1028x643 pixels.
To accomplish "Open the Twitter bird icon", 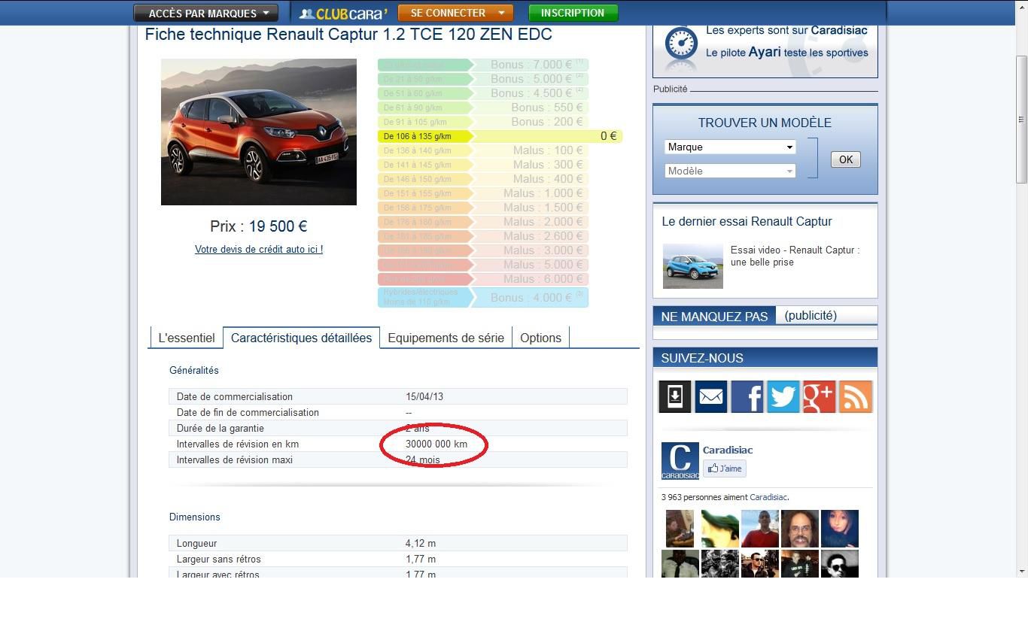I will (783, 396).
